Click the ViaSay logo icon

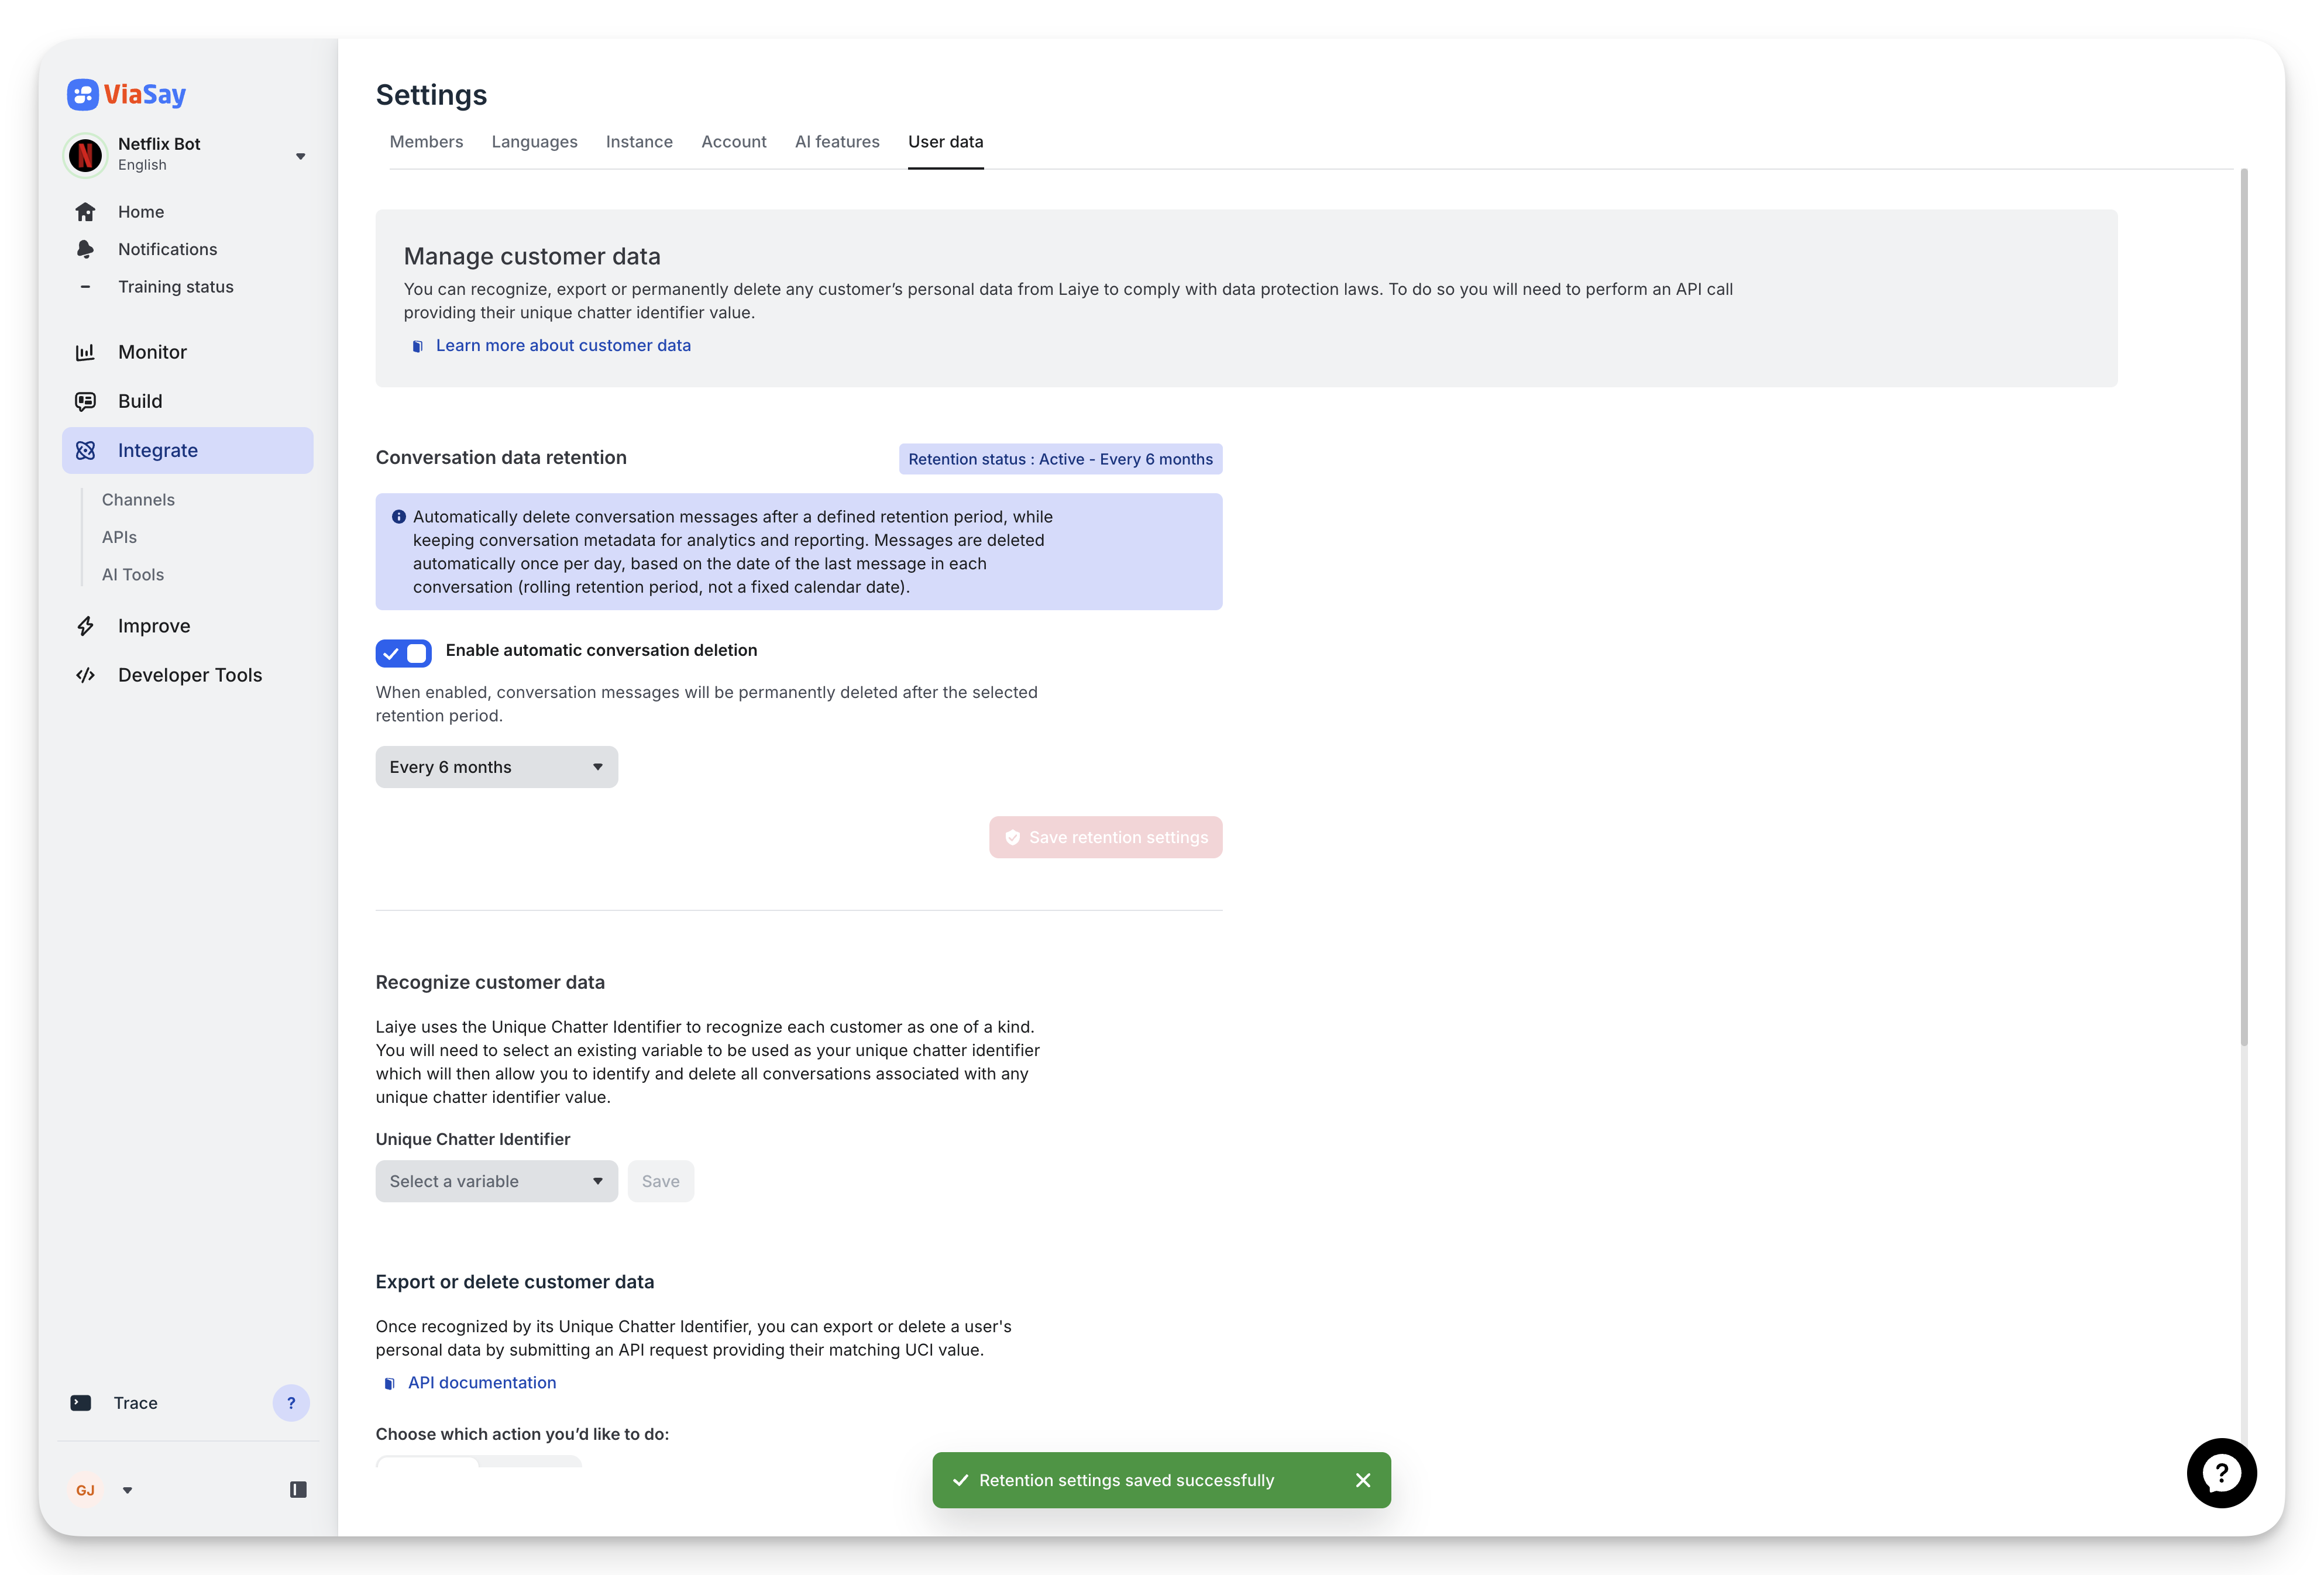coord(83,94)
